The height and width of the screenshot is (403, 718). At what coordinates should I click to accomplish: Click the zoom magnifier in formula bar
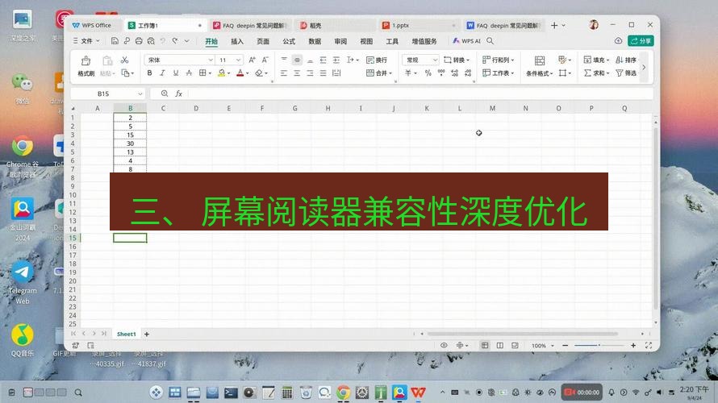coord(165,93)
